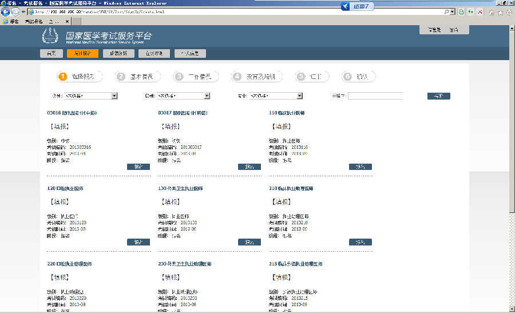Open the 首页 navigation tab
Viewport: 515px width, 313px height.
click(x=51, y=54)
